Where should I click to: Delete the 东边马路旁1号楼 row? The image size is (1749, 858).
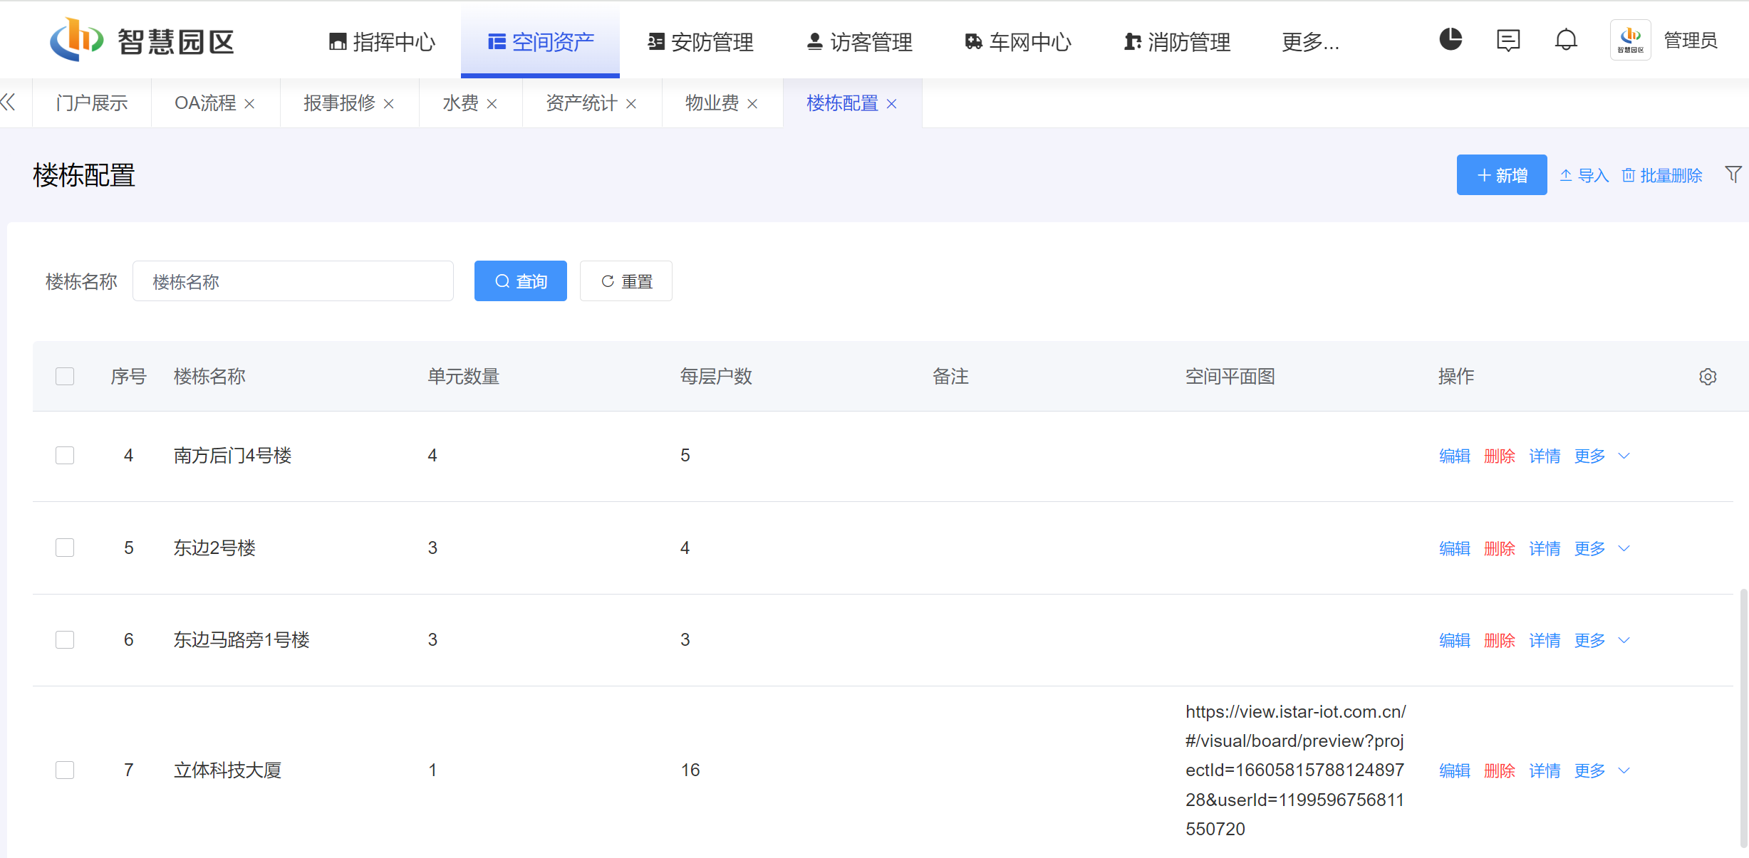click(x=1500, y=640)
